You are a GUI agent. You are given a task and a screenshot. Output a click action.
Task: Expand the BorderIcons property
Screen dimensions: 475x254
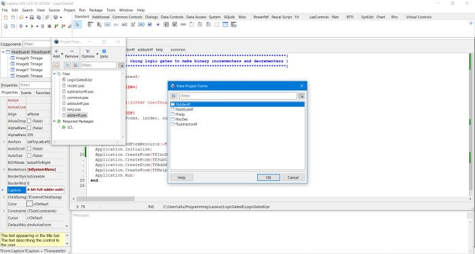click(4, 169)
